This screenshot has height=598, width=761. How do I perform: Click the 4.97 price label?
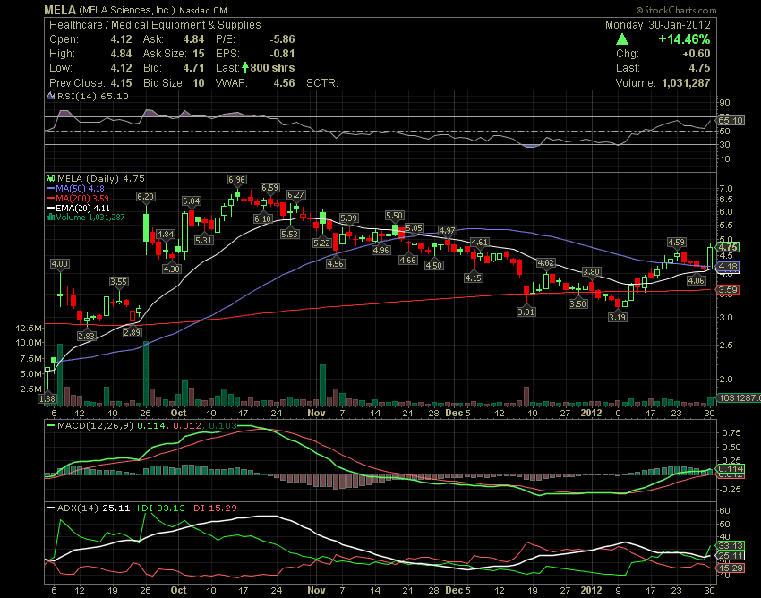448,230
